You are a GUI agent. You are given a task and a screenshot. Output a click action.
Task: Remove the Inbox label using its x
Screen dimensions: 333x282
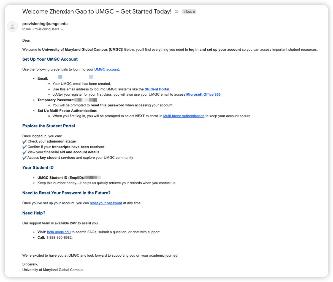194,12
